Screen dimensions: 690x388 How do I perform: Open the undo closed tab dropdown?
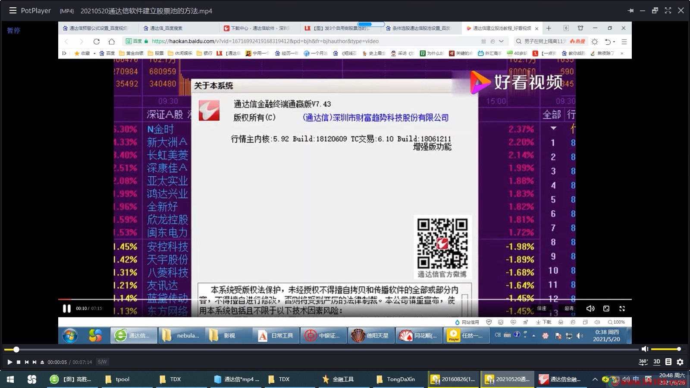click(x=614, y=42)
